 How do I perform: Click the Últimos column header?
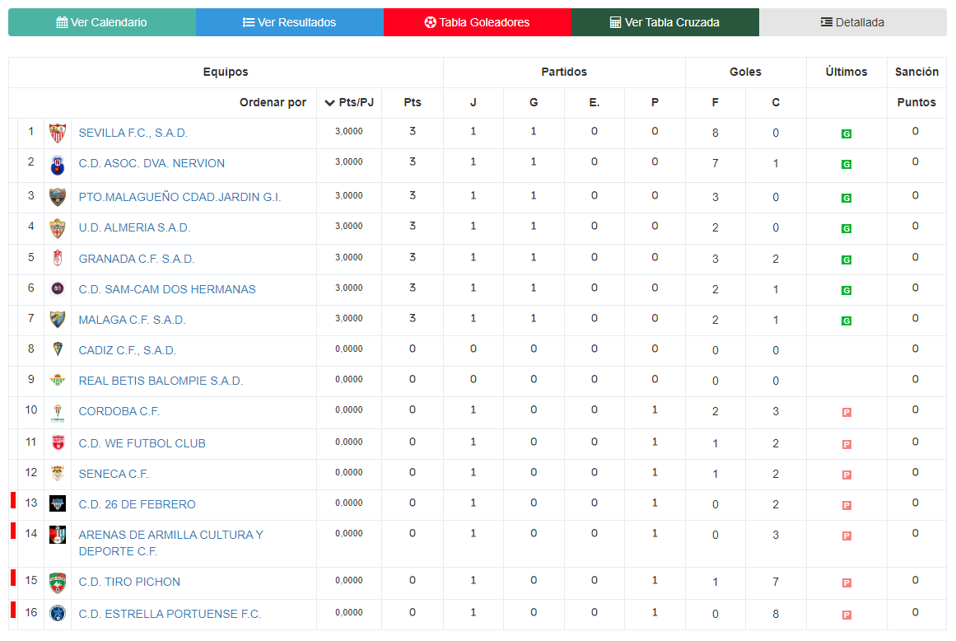846,72
